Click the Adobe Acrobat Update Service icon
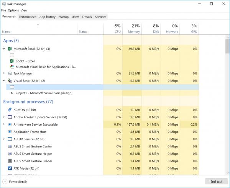 point(10,117)
